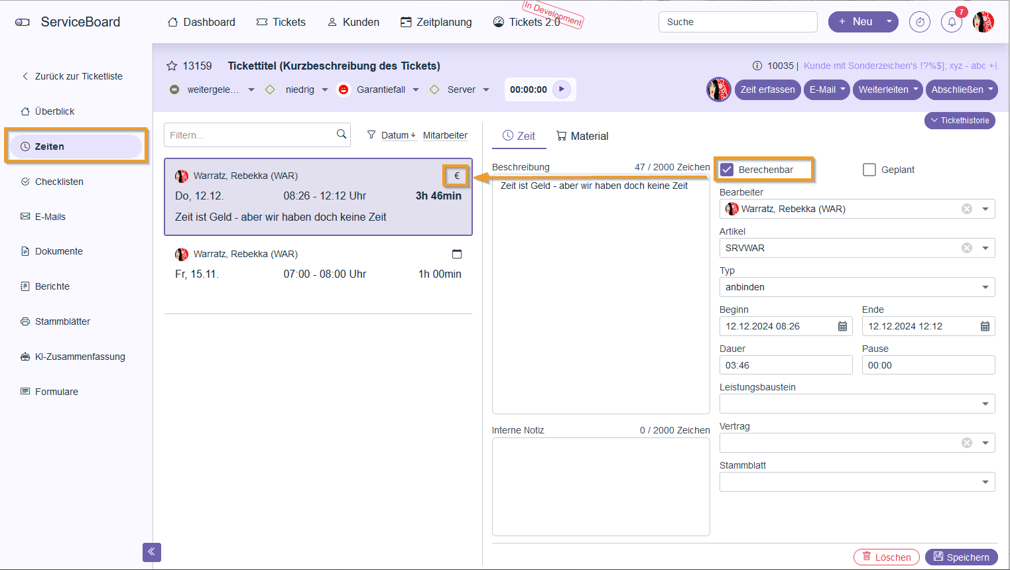The width and height of the screenshot is (1010, 570).
Task: Click the Speichern button
Action: click(961, 557)
